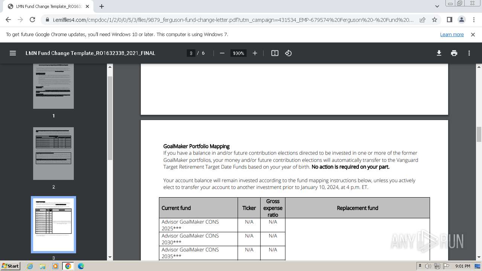Viewport: 482px width, 271px height.
Task: Open the Learn more link
Action: tap(452, 34)
